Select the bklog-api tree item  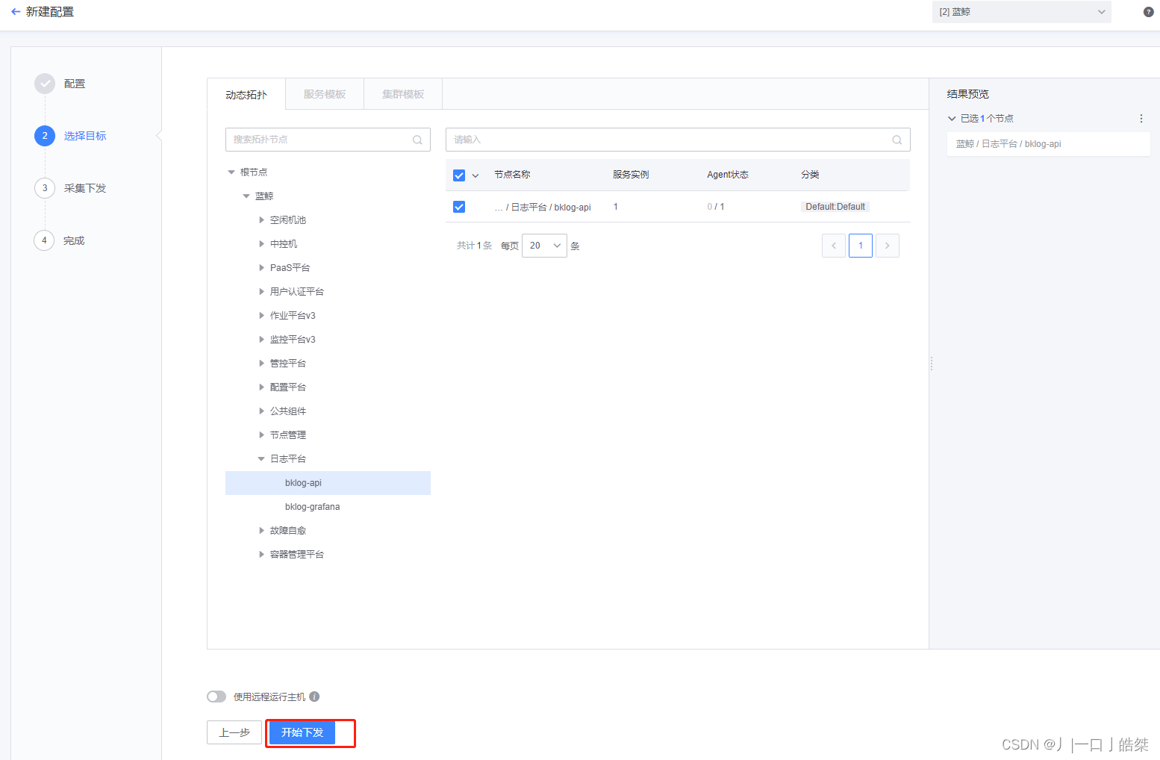point(328,483)
